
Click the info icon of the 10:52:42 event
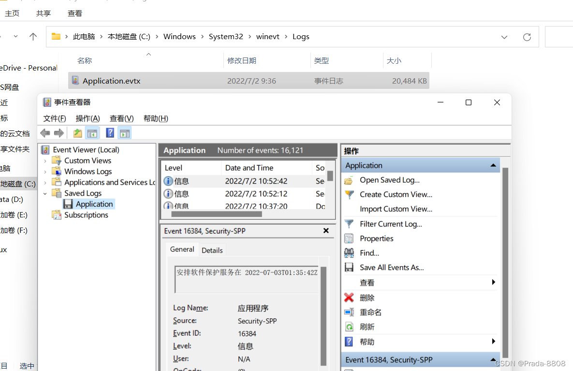click(x=168, y=181)
